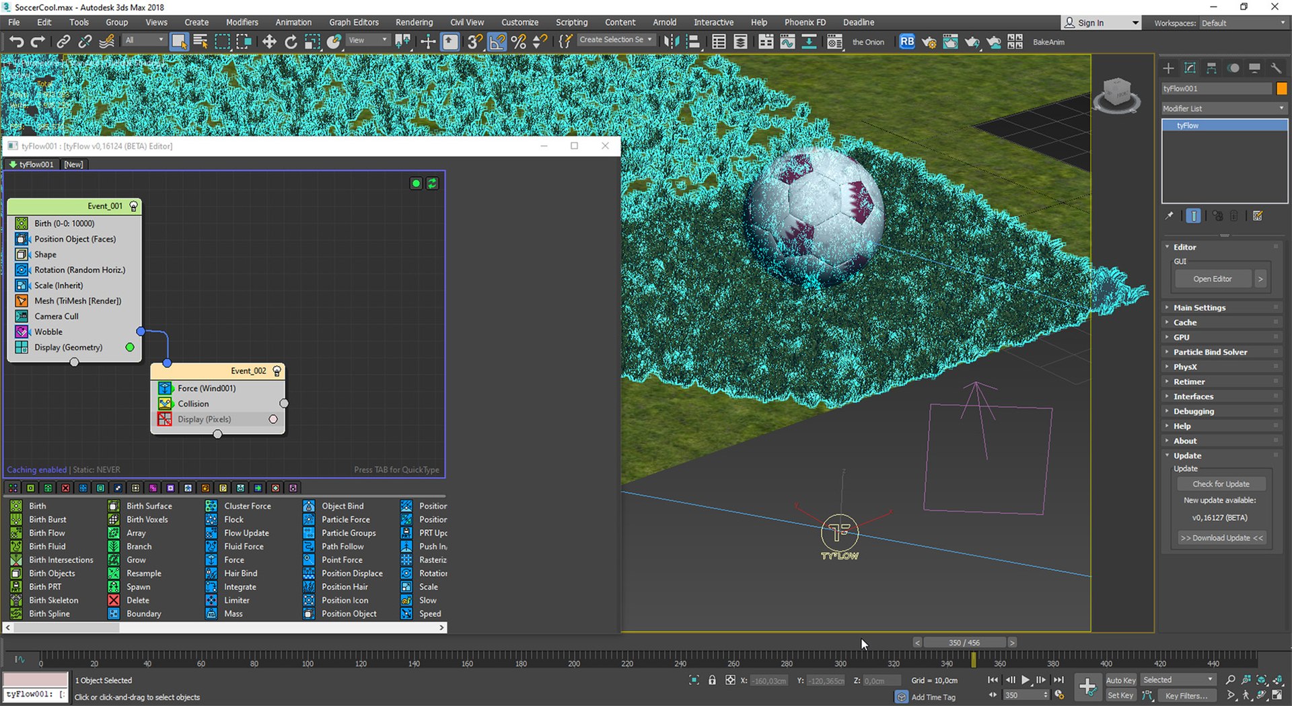1292x706 pixels.
Task: Click the Object Bind operator icon
Action: tap(309, 506)
